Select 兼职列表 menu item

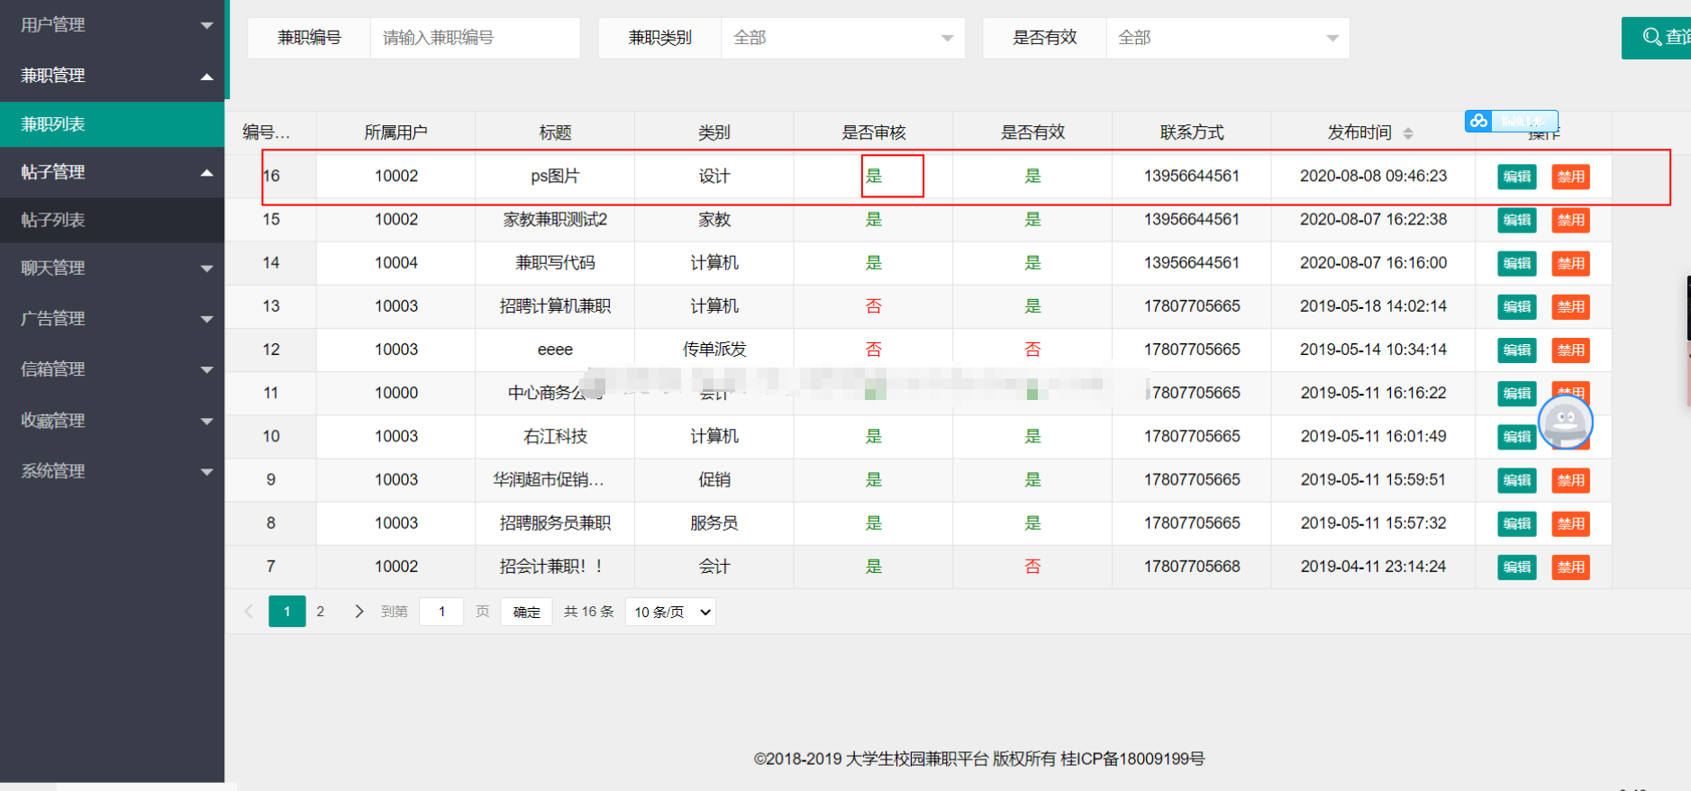pos(112,124)
